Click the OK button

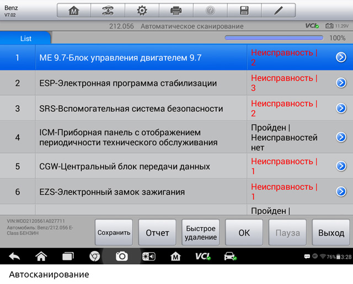pyautogui.click(x=244, y=232)
